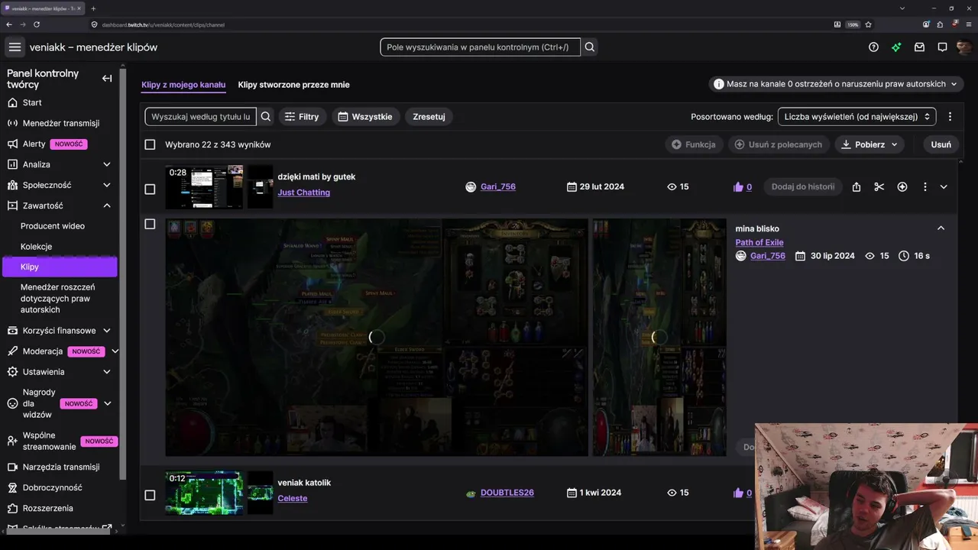Click the like thumb on 'veniak katolik'

tap(738, 493)
